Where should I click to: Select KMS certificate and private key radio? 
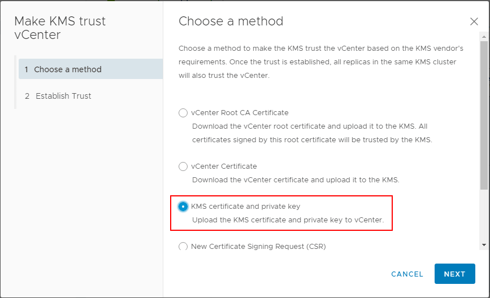(x=183, y=206)
